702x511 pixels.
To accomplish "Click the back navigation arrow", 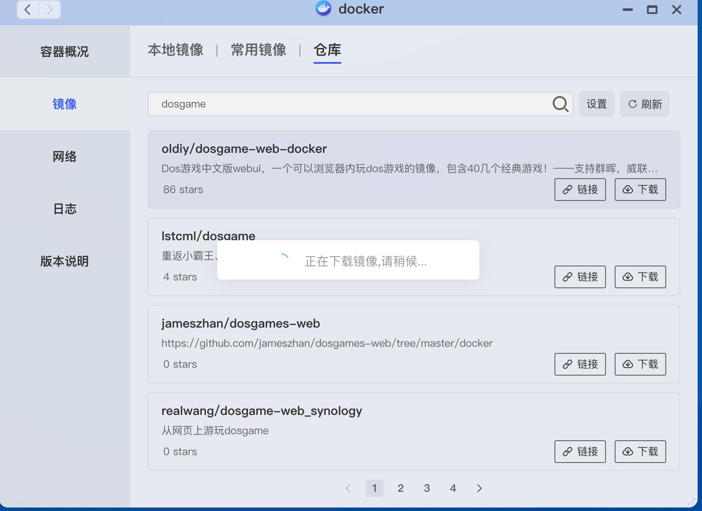I will coord(27,10).
